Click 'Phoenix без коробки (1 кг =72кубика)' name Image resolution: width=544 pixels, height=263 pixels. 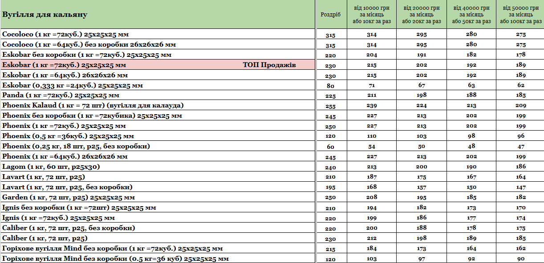(x=92, y=116)
